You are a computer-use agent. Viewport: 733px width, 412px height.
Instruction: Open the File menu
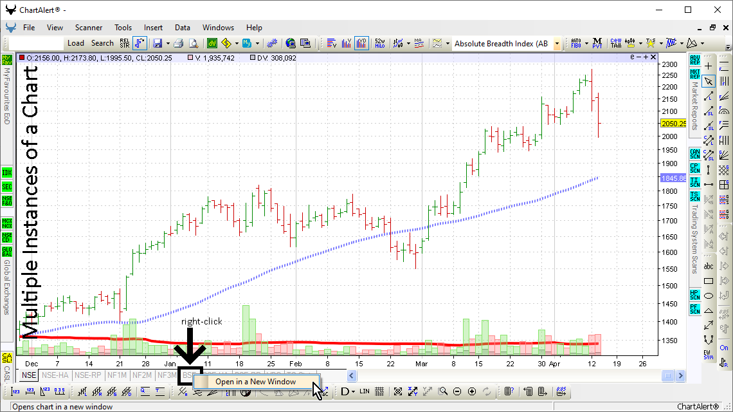pyautogui.click(x=29, y=28)
